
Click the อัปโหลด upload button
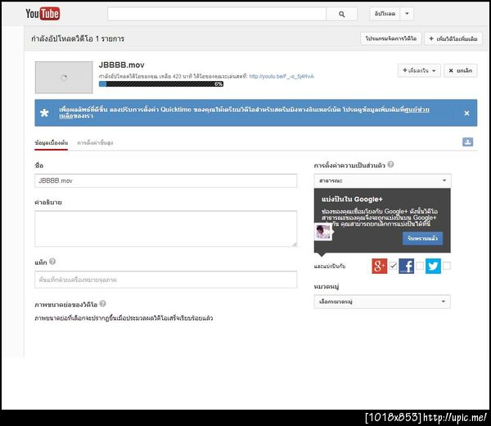385,14
